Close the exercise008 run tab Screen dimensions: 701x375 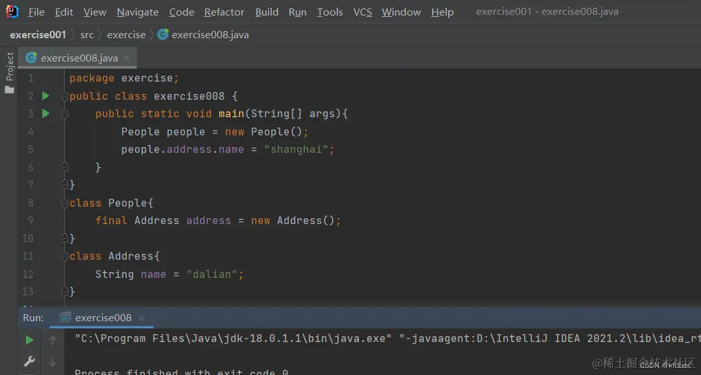pos(141,318)
